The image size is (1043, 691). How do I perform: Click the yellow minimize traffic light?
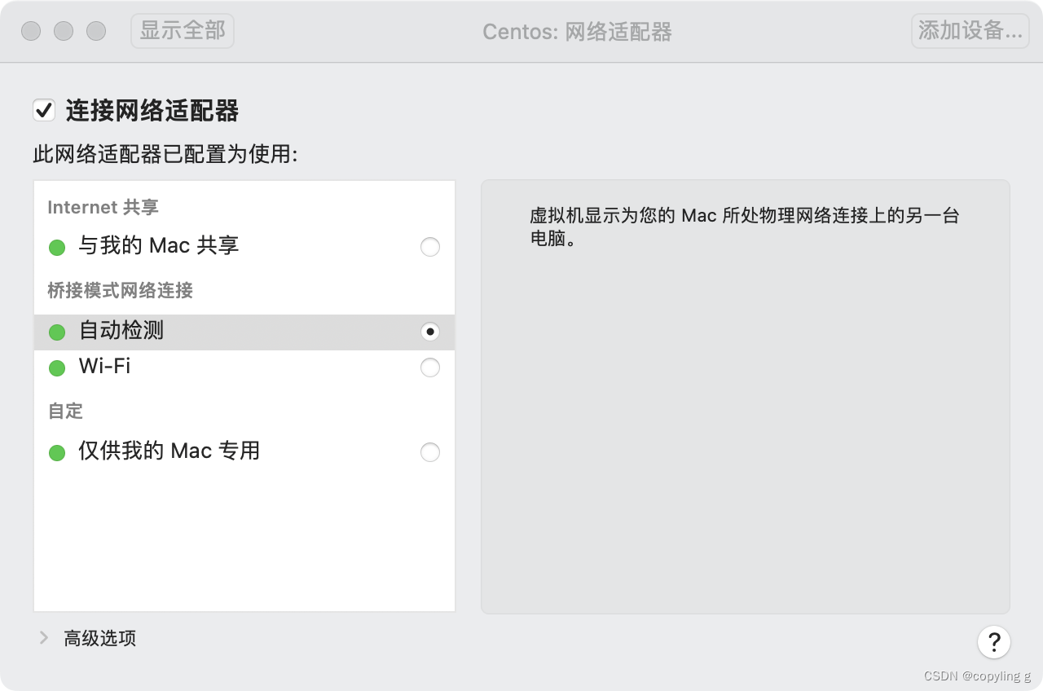click(64, 31)
